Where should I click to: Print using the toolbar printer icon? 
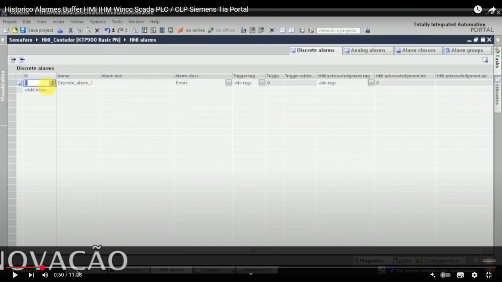(60, 30)
